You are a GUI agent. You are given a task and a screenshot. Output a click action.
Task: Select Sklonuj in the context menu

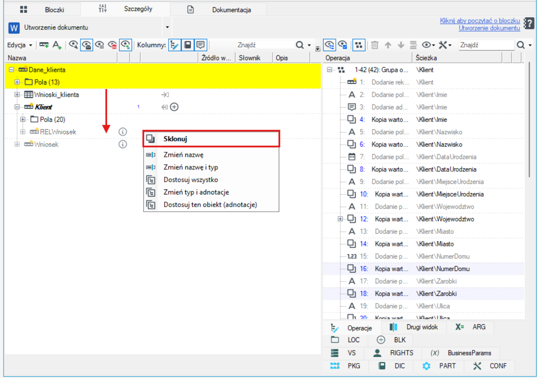211,139
